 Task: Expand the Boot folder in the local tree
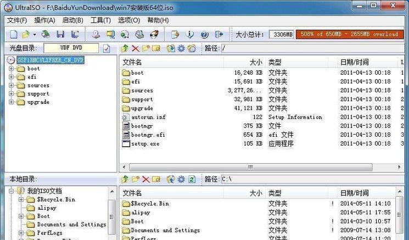[x=21, y=216]
